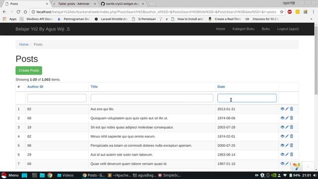The height and width of the screenshot is (179, 318).
Task: Switch to the 'Table: posts - Adminer' tab
Action: pos(74,3)
